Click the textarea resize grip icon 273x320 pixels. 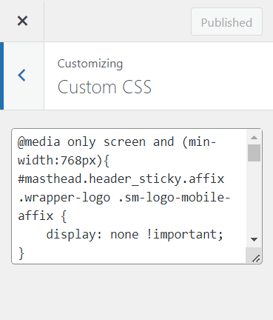(x=256, y=259)
